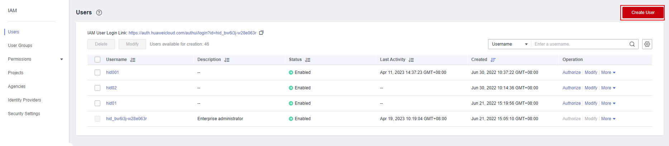
Task: Sort table by Created column icon
Action: (493, 60)
